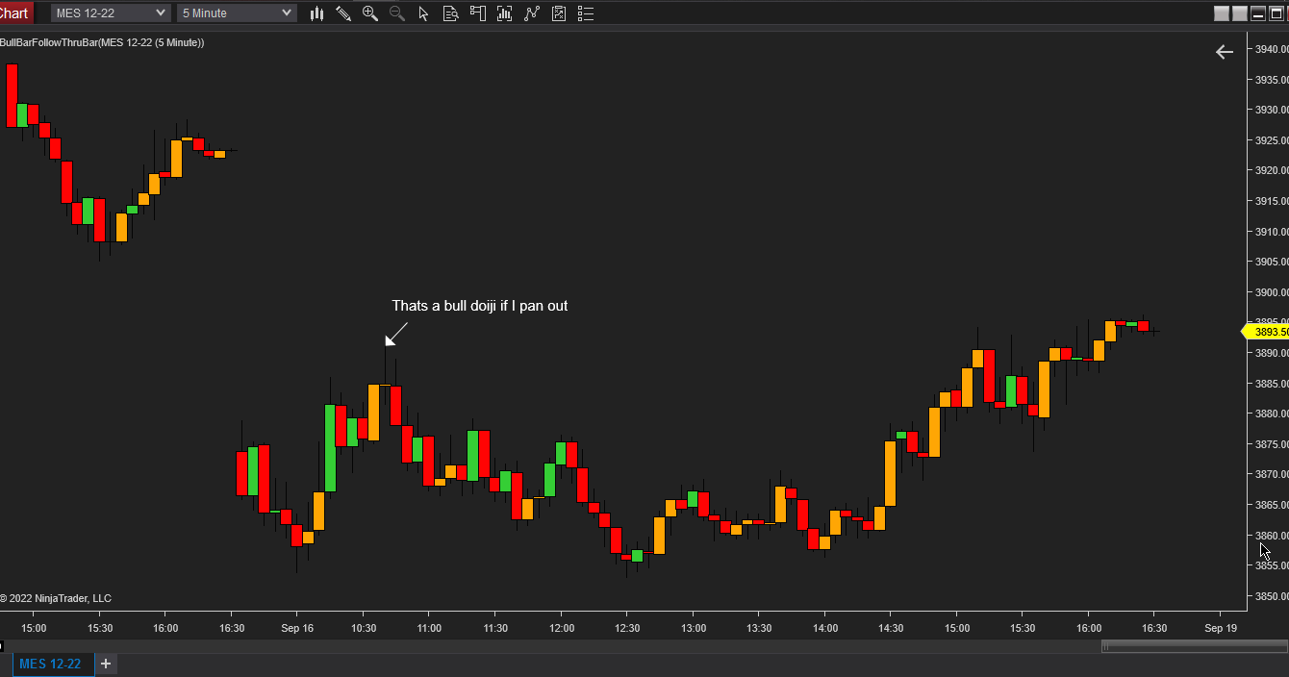Open the Data Box icon
Viewport: 1289px width, 677px height.
pyautogui.click(x=450, y=13)
